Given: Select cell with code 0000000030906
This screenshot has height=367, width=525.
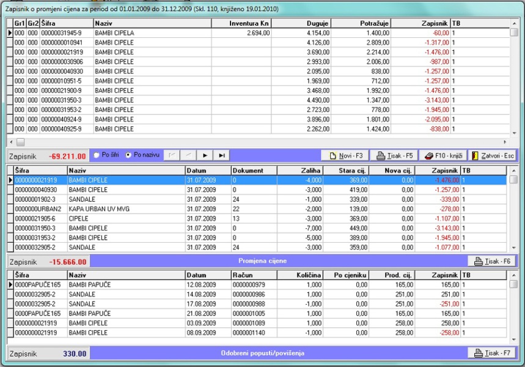Looking at the screenshot, I should pyautogui.click(x=67, y=62).
